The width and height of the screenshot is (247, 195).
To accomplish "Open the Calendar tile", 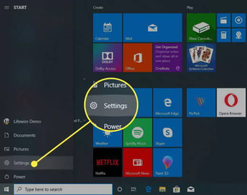I will [x=107, y=27].
